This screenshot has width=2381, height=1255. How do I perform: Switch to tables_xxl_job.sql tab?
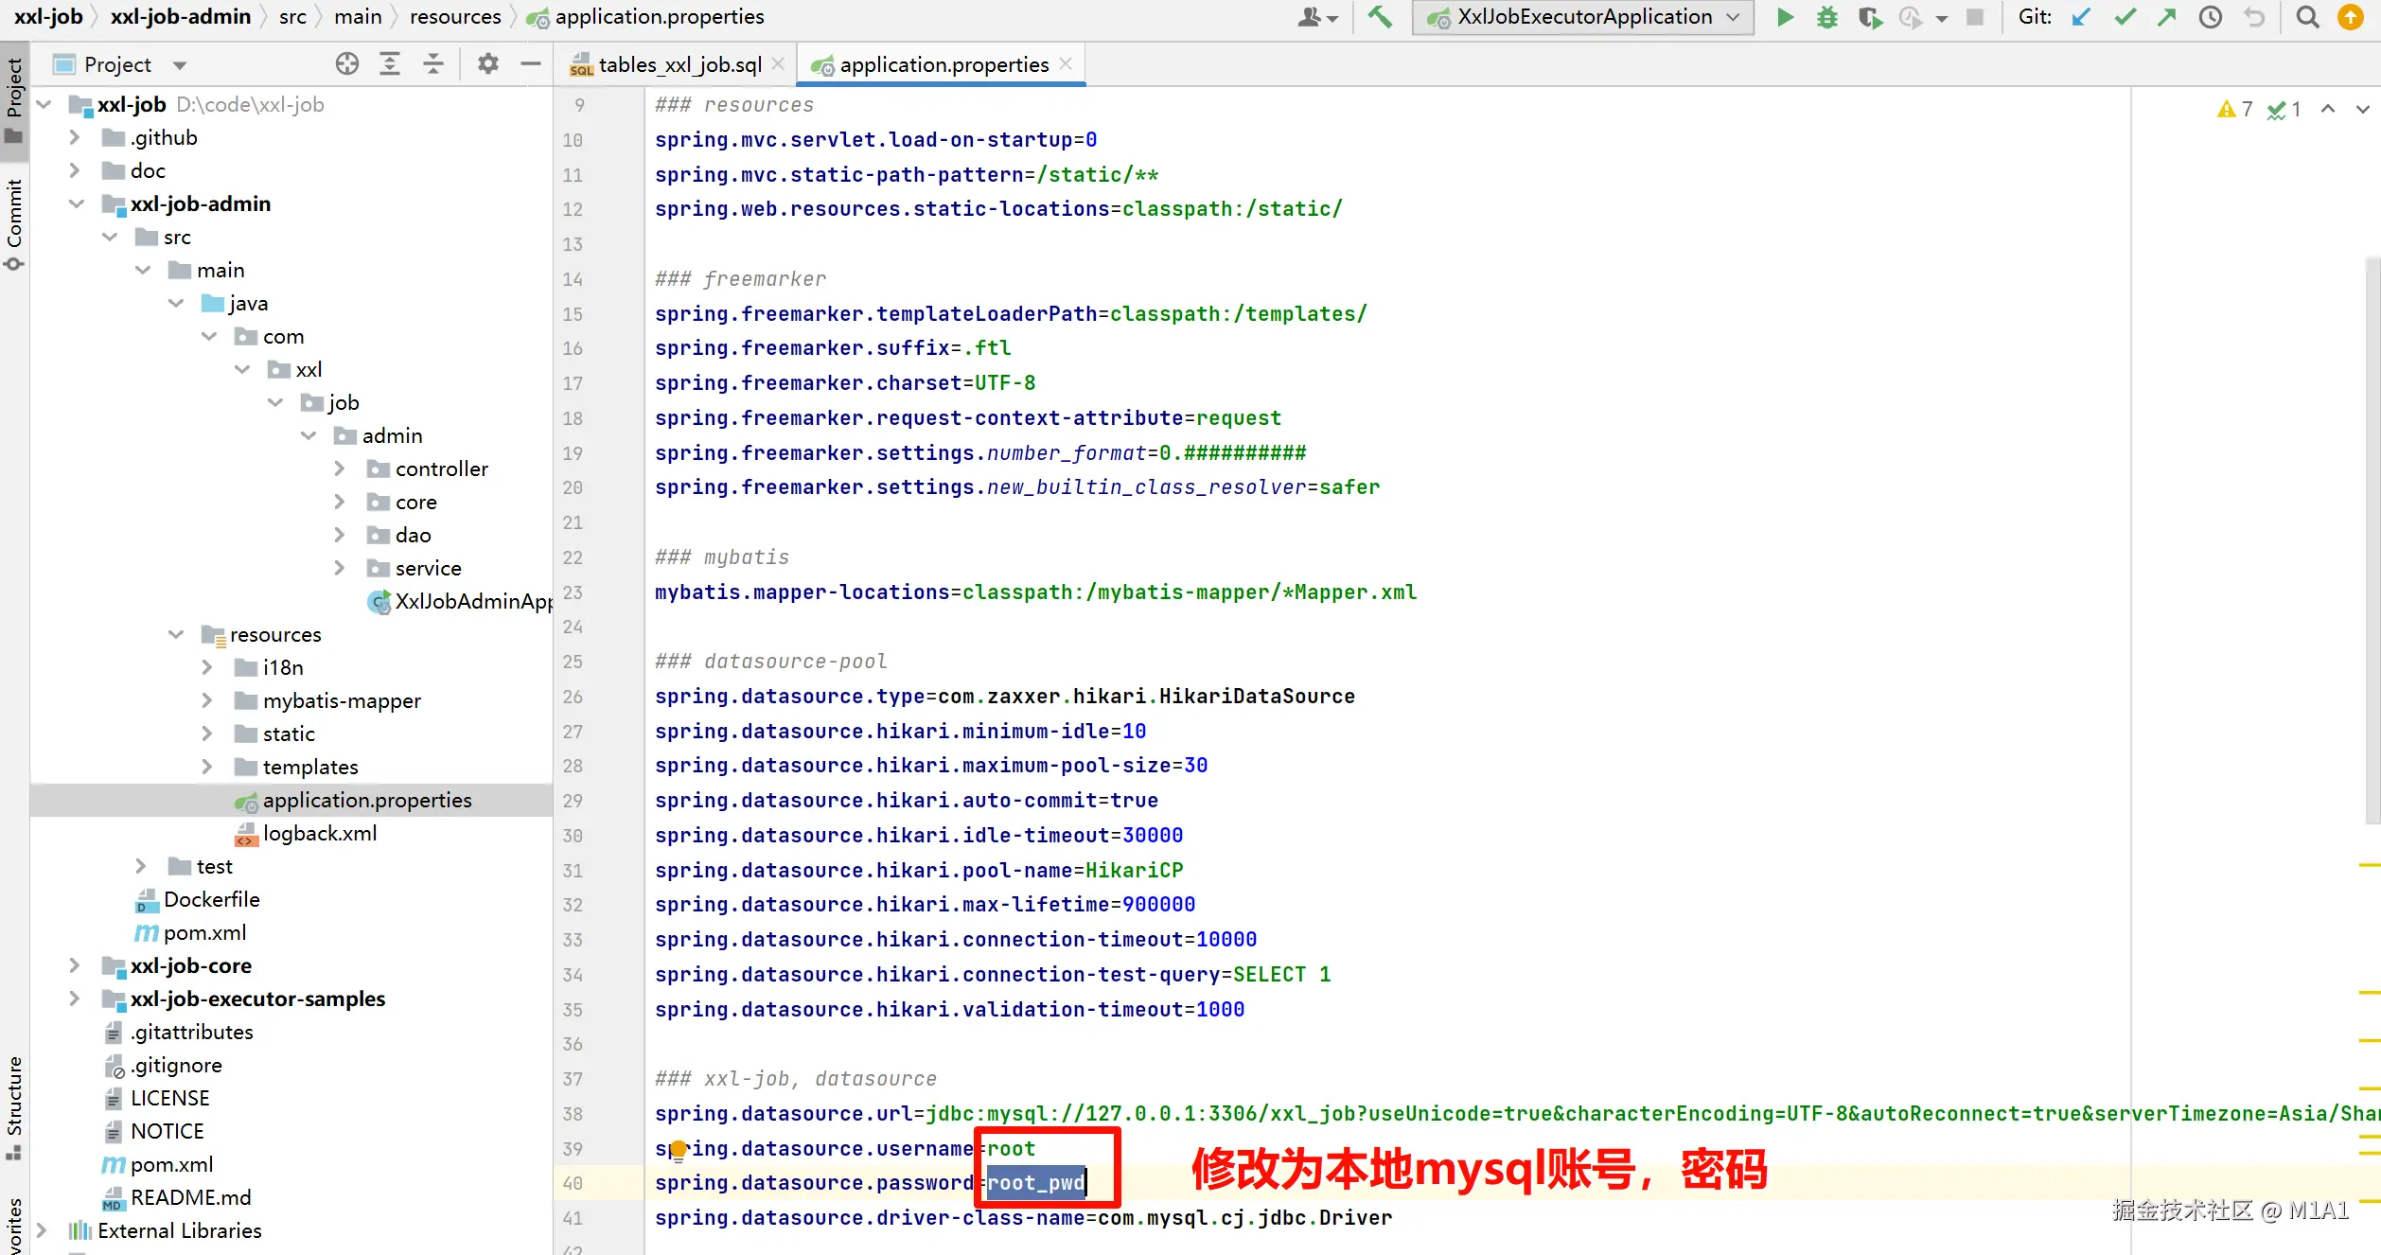point(679,64)
